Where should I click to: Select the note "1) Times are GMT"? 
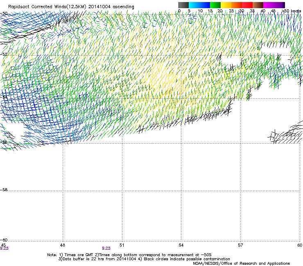click(x=77, y=255)
